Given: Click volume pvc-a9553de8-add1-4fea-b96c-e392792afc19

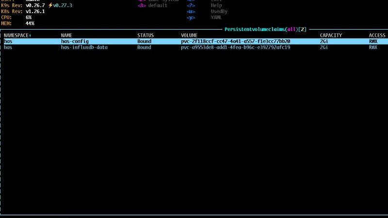Looking at the screenshot, I should (236, 47).
